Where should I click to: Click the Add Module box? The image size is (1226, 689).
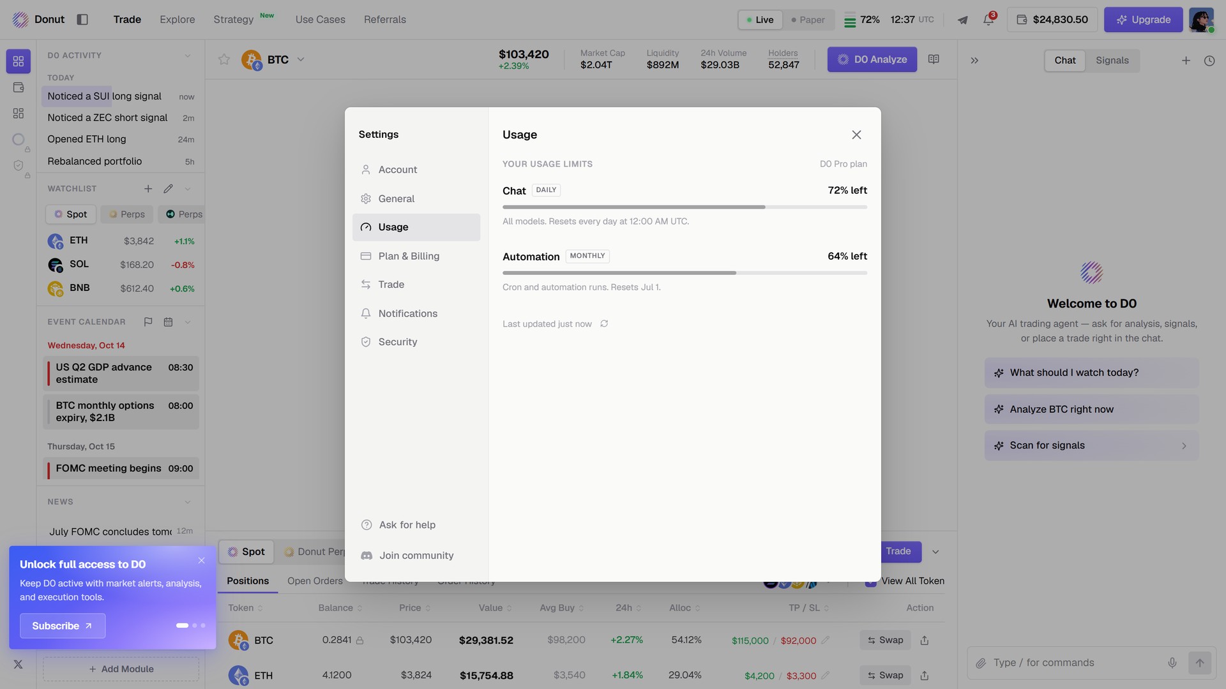click(x=121, y=669)
